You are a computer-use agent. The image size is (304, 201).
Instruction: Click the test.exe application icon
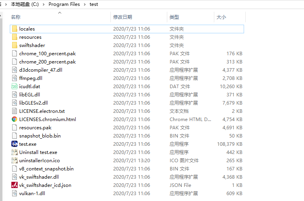pos(14,144)
